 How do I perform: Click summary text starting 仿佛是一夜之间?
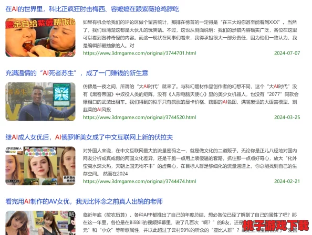pos(190,98)
